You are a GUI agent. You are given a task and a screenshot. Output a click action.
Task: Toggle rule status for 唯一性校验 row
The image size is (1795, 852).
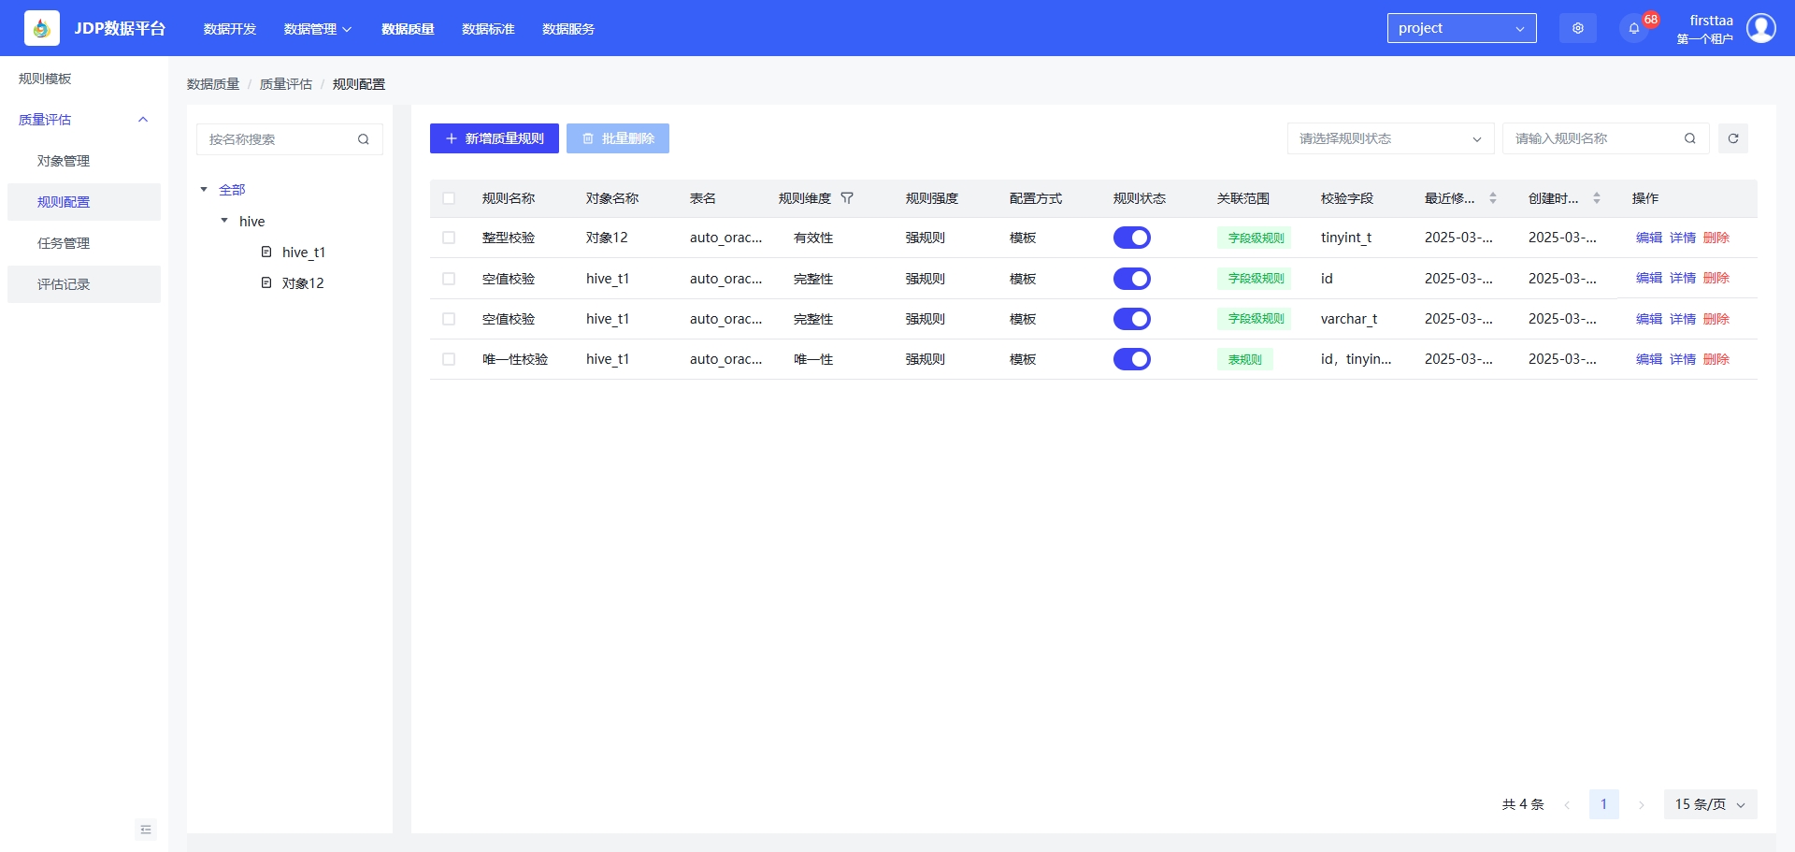tap(1132, 359)
